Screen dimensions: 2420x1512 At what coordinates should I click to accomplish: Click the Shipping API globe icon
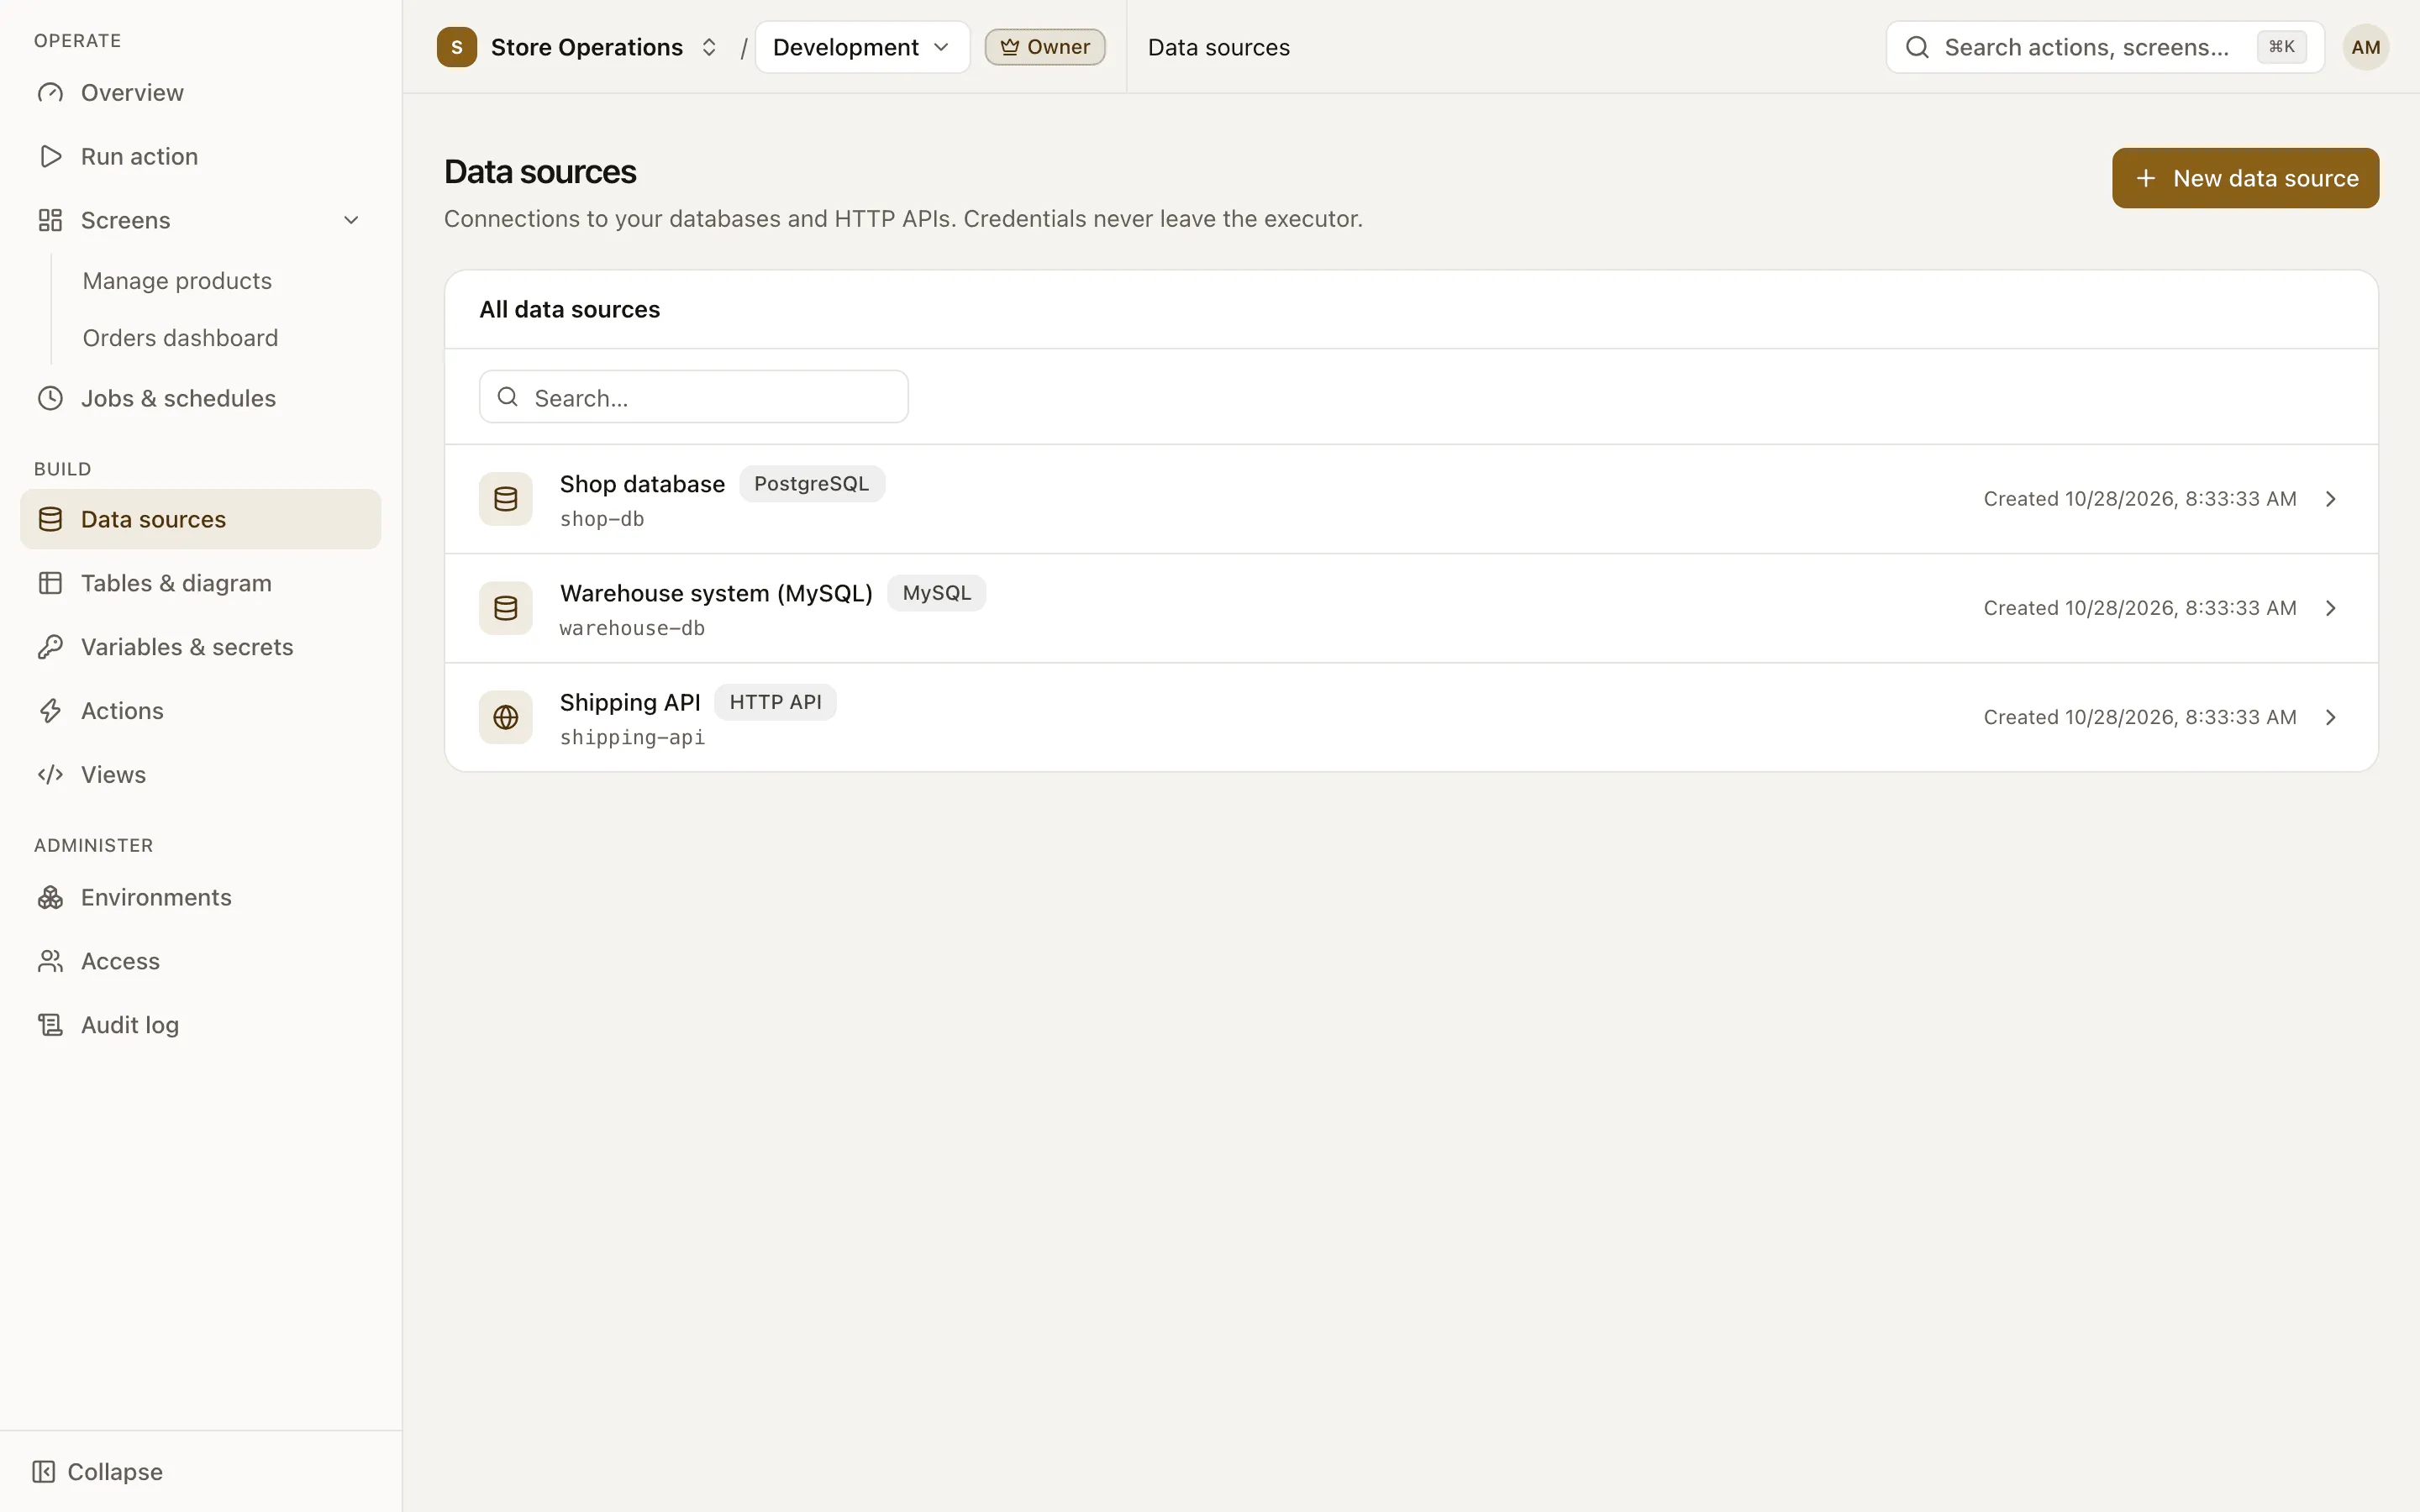click(506, 717)
